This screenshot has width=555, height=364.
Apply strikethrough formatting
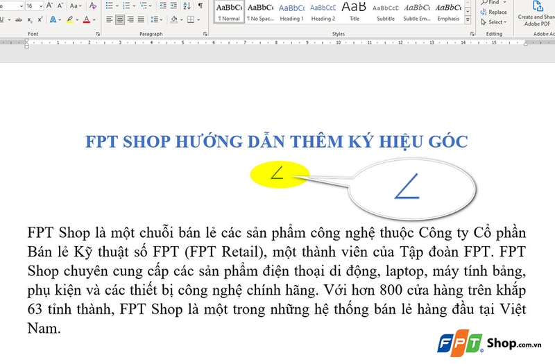point(19,20)
